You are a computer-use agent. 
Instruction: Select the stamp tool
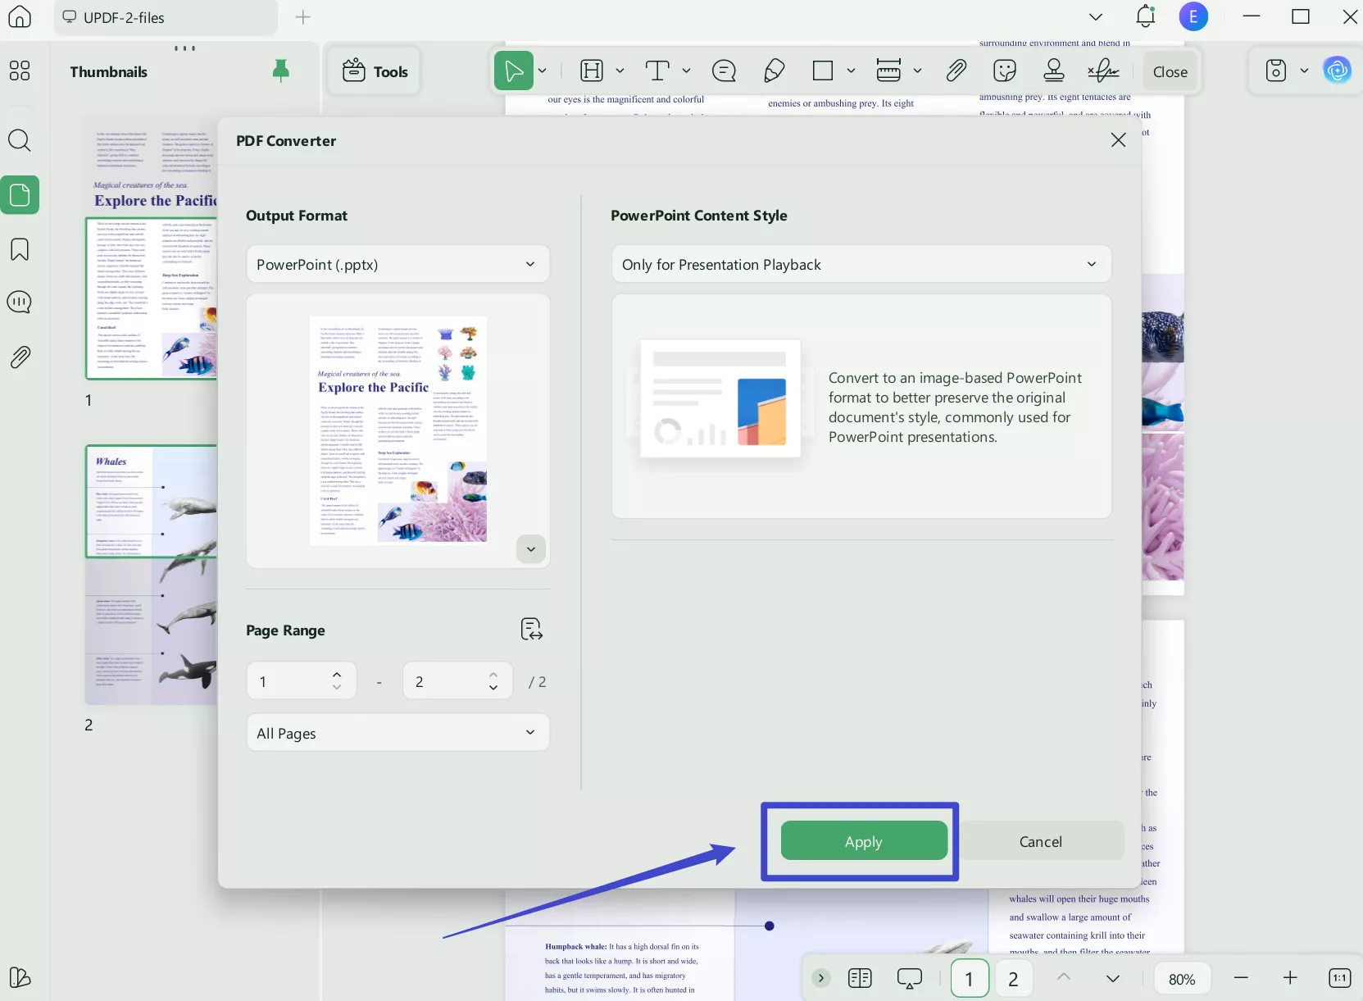[1054, 71]
